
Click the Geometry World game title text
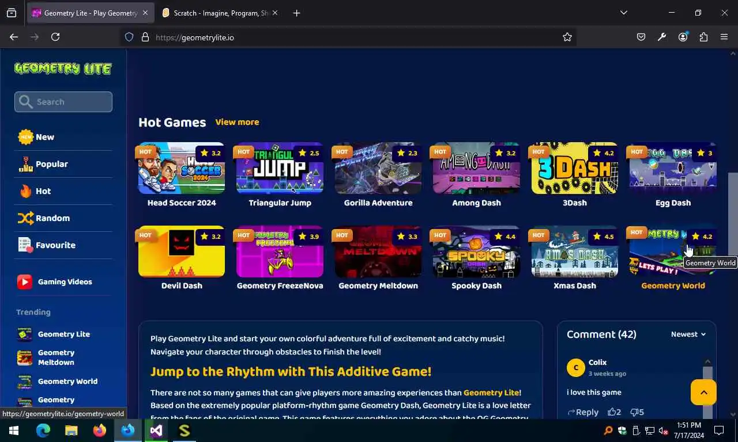tap(673, 285)
